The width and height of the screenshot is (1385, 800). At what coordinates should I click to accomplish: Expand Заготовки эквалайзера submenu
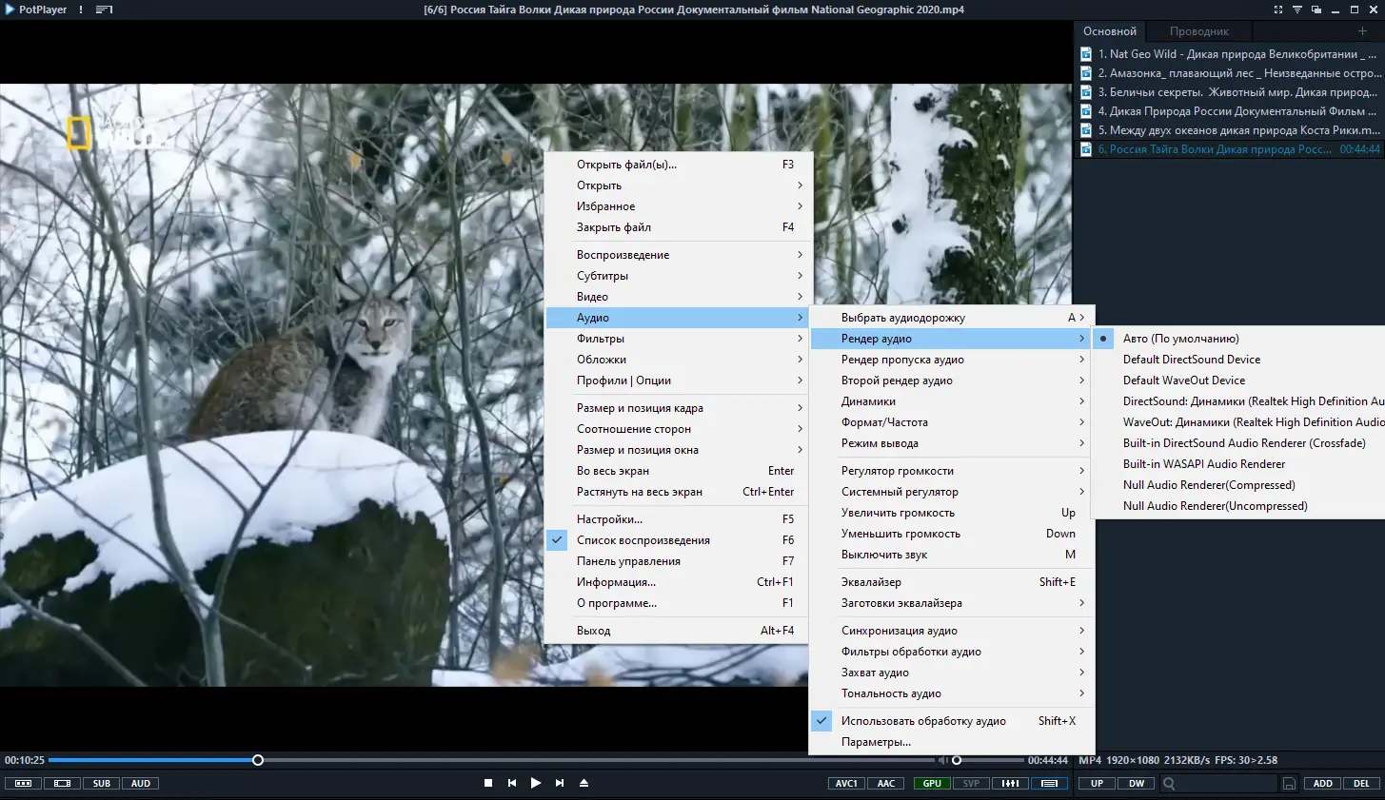pos(952,603)
